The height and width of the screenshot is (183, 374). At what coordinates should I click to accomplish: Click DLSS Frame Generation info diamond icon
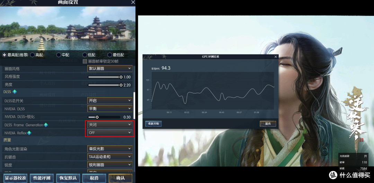click(x=46, y=125)
